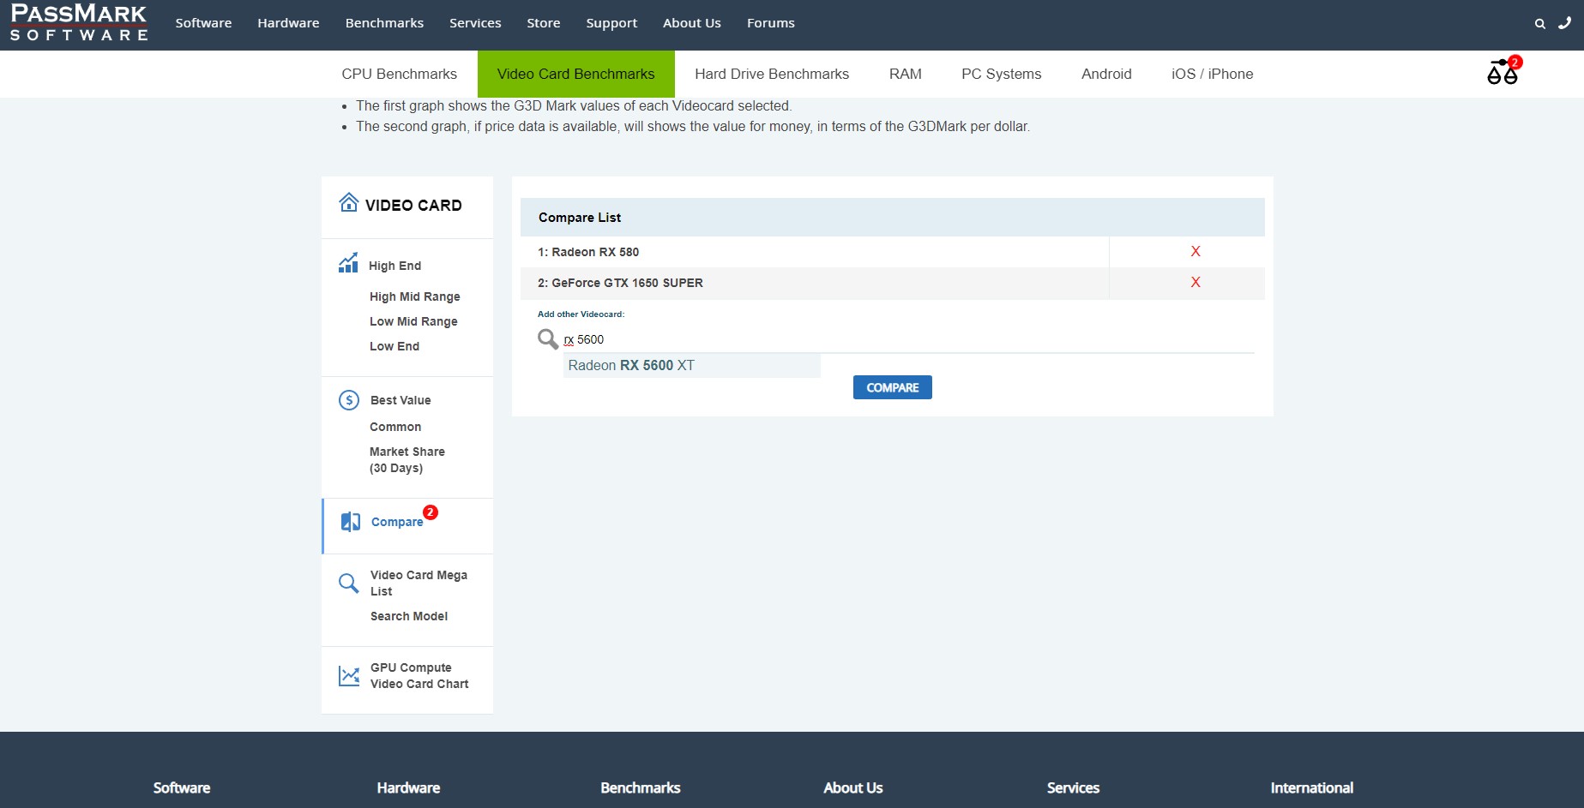Open the Store menu item

point(544,23)
